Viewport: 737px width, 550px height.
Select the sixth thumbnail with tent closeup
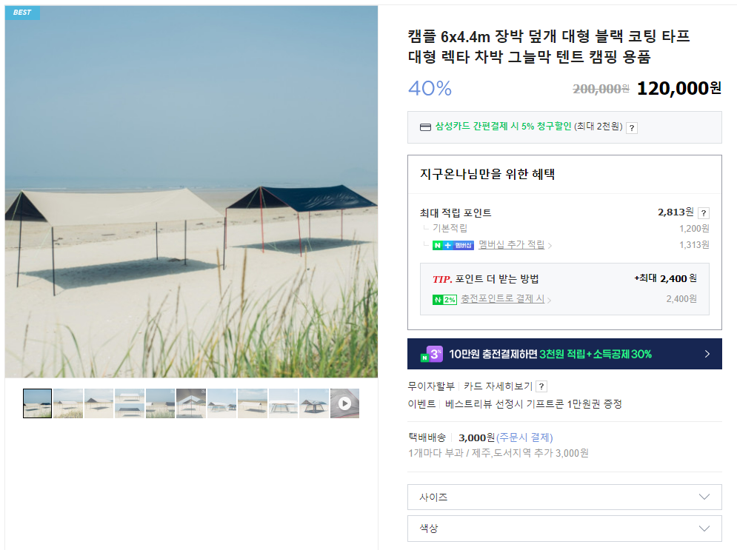[x=191, y=403]
